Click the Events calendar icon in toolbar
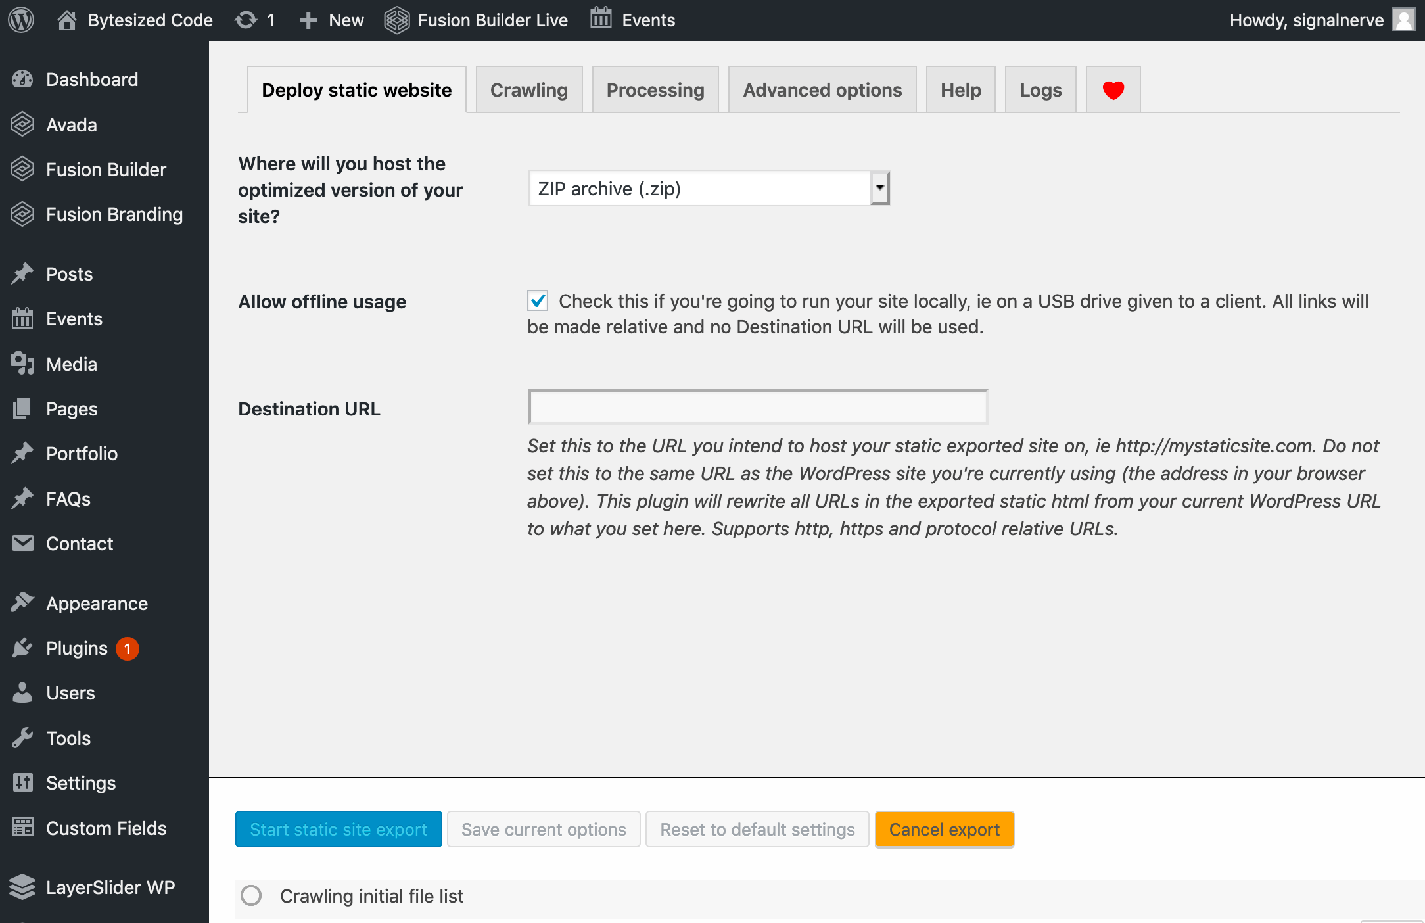The image size is (1425, 923). click(x=600, y=20)
